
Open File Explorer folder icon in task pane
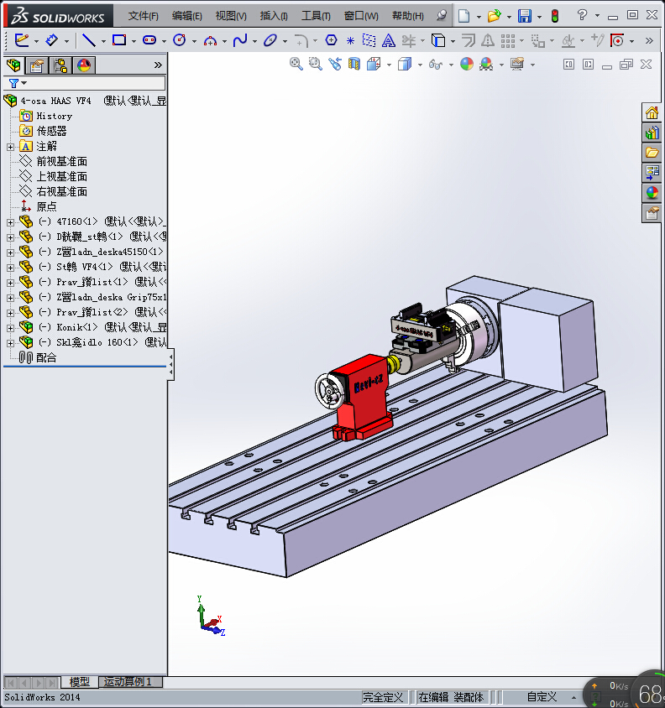652,153
